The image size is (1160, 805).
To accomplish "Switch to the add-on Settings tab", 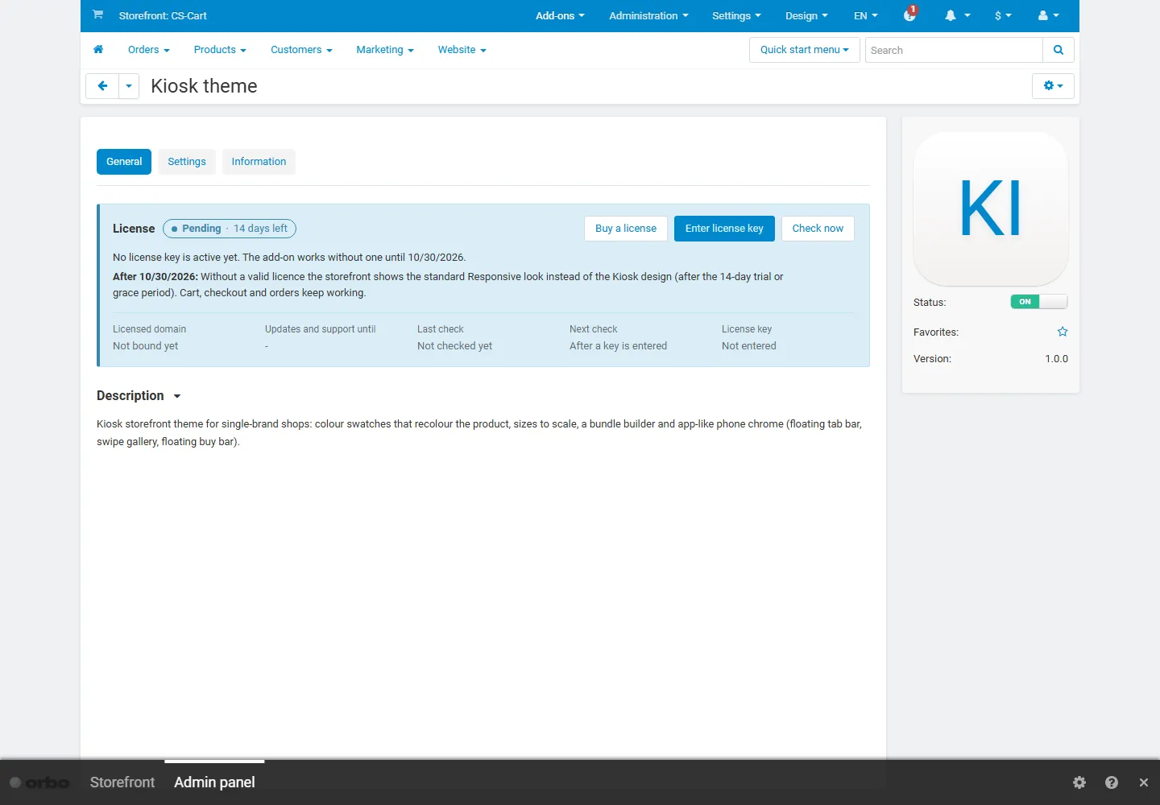I will 187,162.
